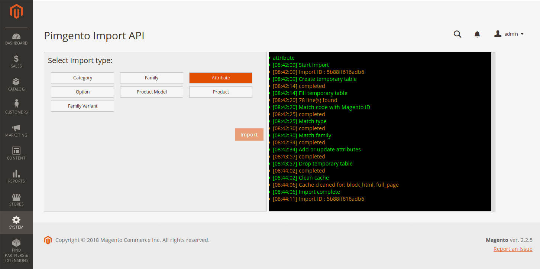This screenshot has height=269, width=540.
Task: Open the Content menu
Action: click(x=16, y=154)
